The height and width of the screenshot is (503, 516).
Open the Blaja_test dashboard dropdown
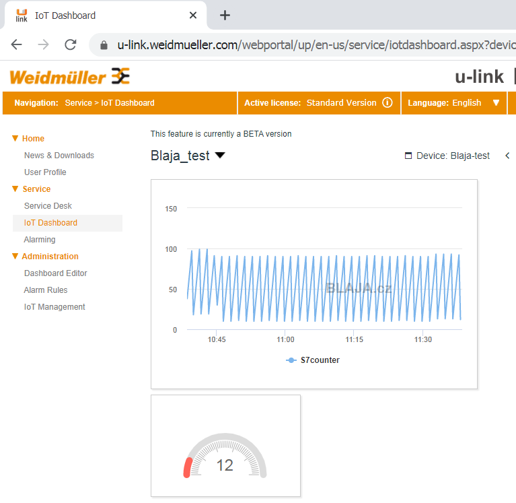(220, 155)
